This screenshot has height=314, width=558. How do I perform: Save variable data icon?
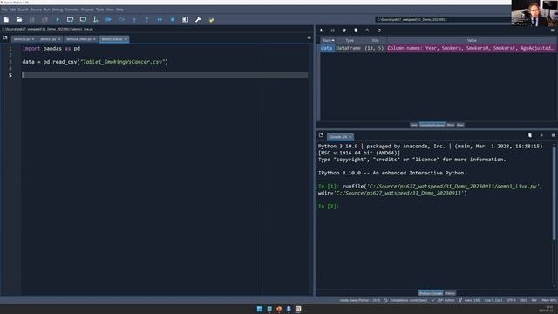point(333,31)
